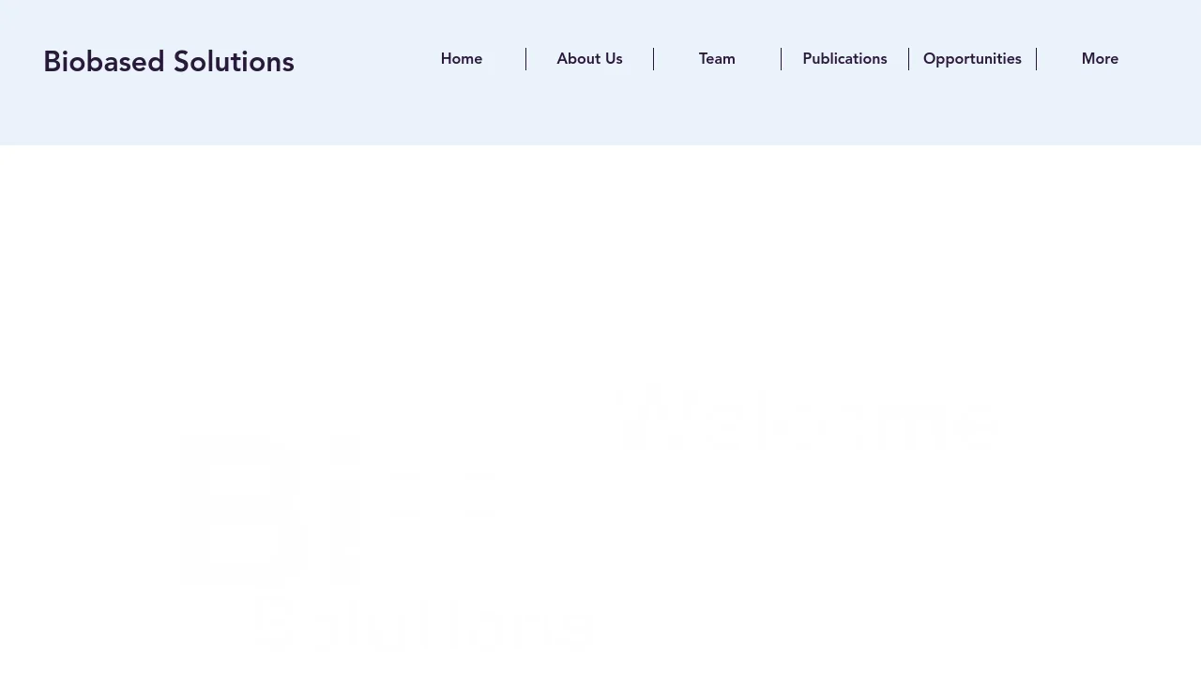Click the Opportunities link in header
Screen dimensions: 1201x675
tap(972, 59)
